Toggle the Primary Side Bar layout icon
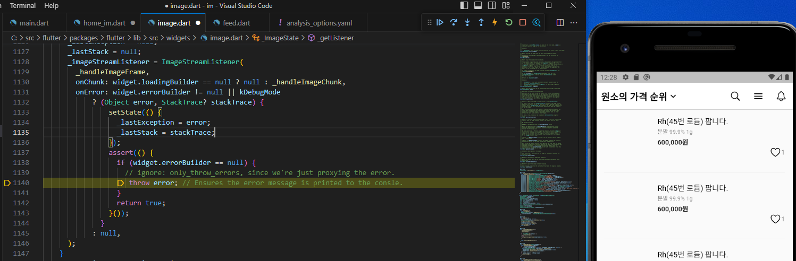Screen dimensions: 796x261 pos(464,5)
